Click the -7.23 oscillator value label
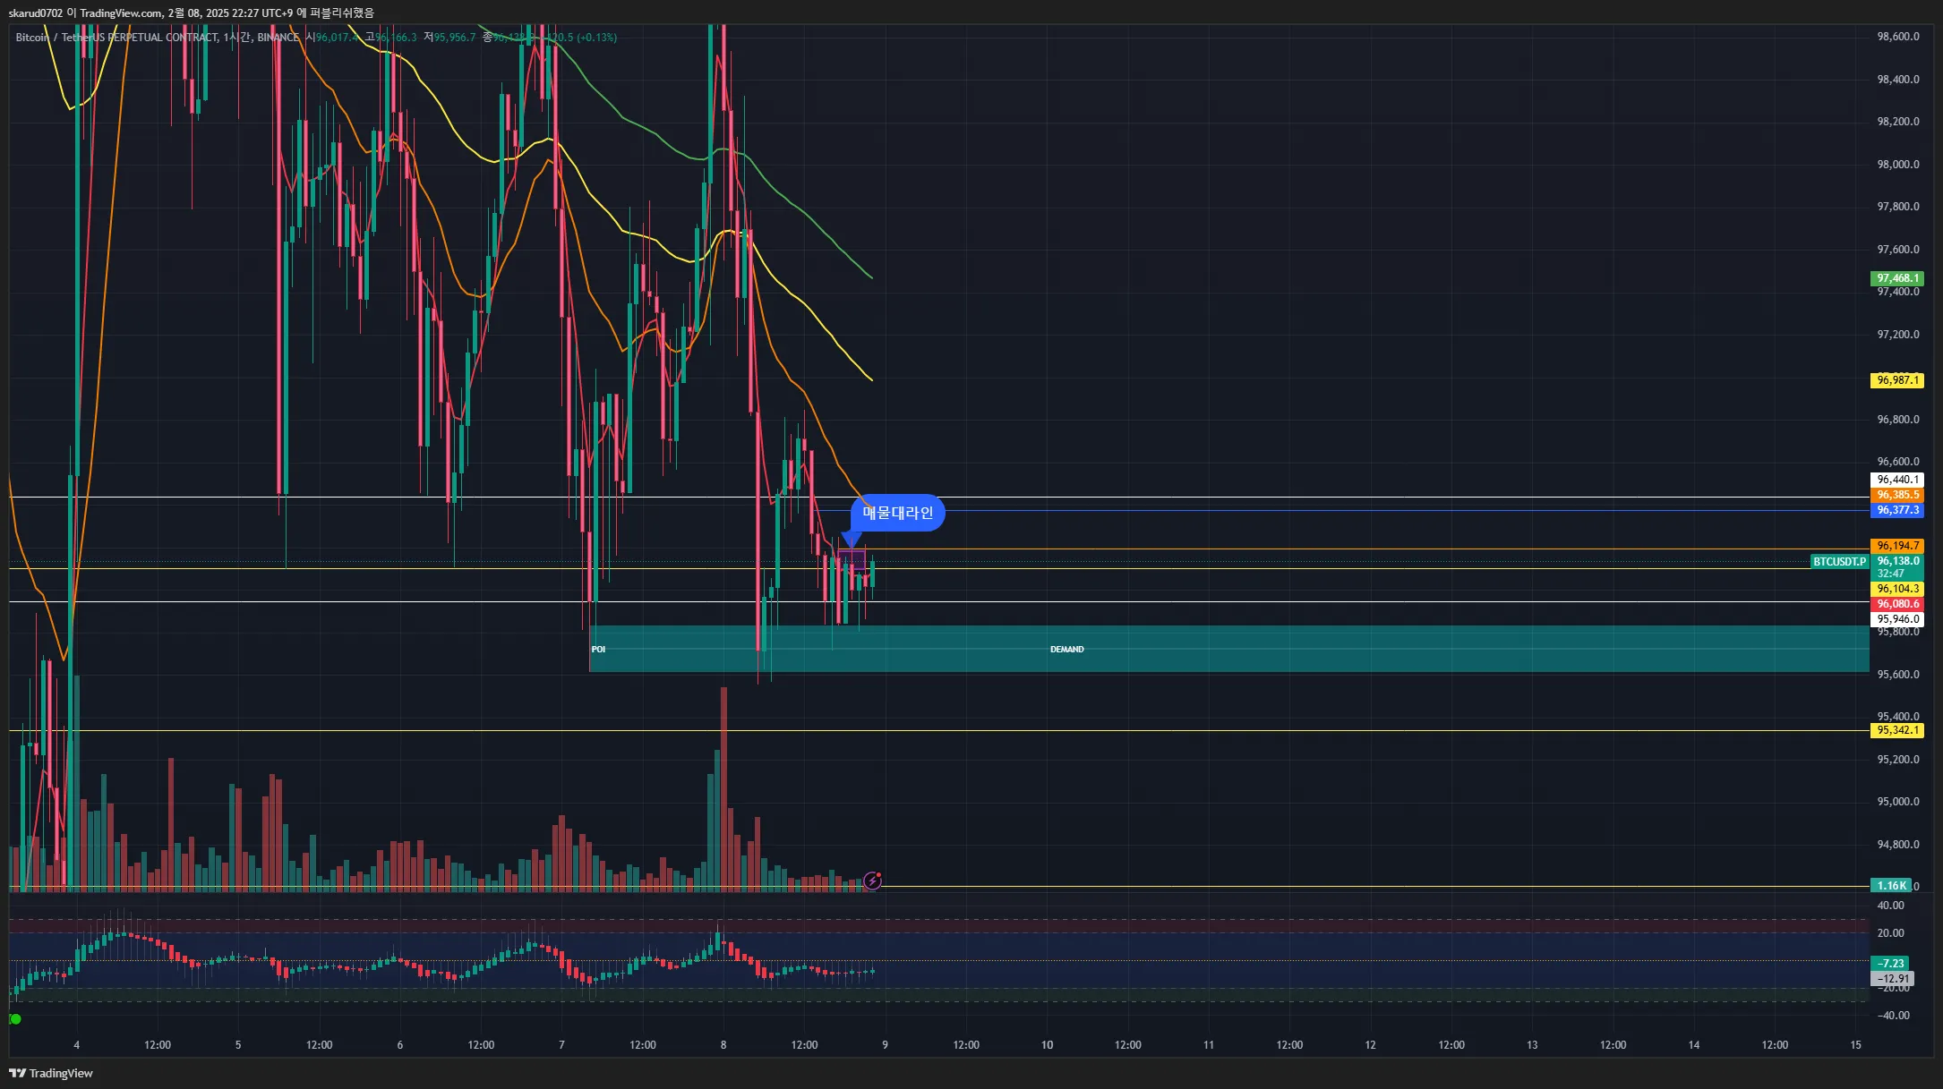This screenshot has height=1089, width=1943. point(1890,964)
